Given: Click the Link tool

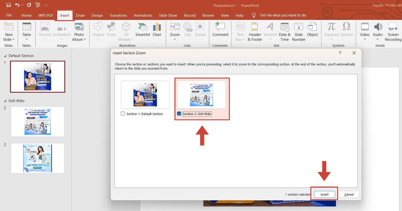Looking at the screenshot, I should coord(188,29).
